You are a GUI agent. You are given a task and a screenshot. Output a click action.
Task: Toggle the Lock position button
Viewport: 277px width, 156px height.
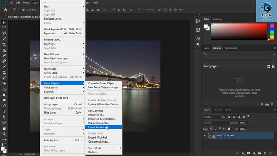220,129
